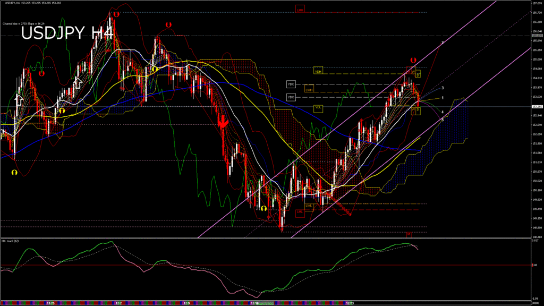Select the orange LWL level label
The height and width of the screenshot is (306, 544).
click(x=309, y=207)
